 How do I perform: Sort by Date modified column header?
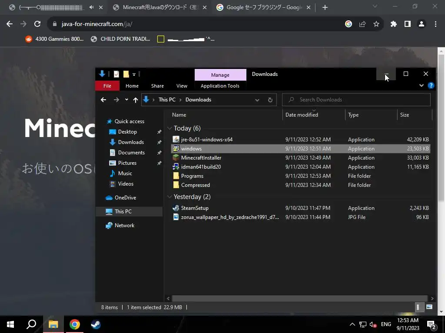tap(302, 114)
